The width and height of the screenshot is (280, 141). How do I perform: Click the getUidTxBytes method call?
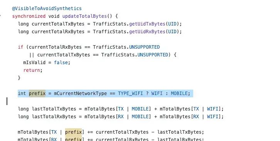pyautogui.click(x=147, y=24)
